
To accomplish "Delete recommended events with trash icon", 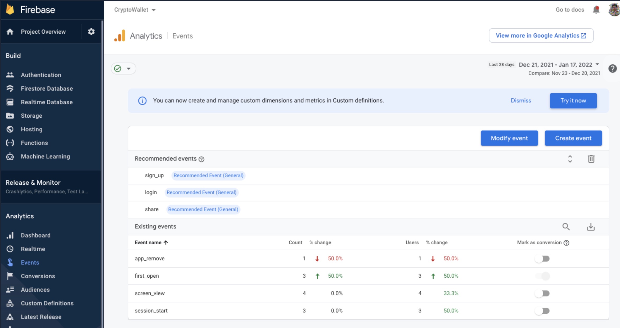I will [591, 159].
